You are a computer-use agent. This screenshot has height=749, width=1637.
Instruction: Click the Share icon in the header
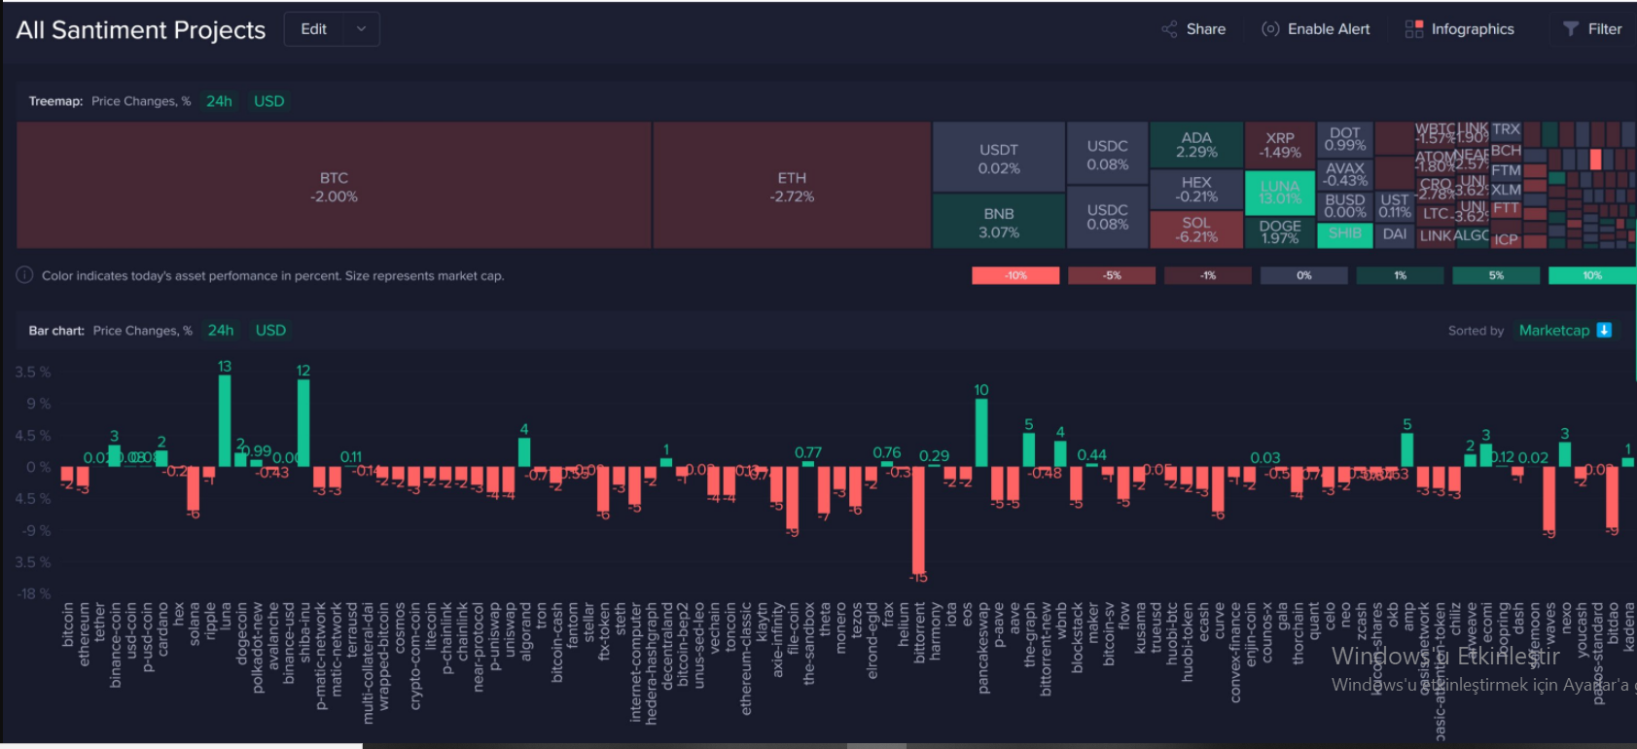(1169, 29)
